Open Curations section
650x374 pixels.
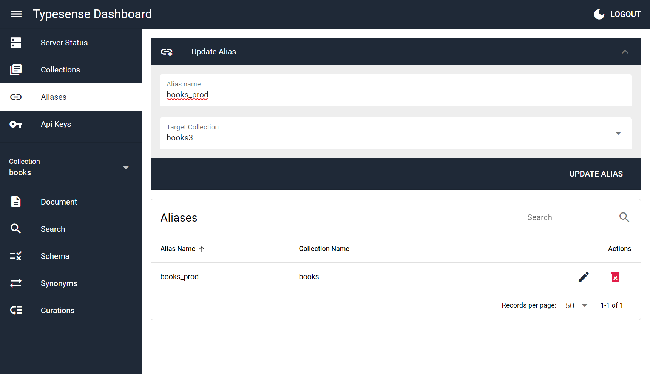pos(71,311)
